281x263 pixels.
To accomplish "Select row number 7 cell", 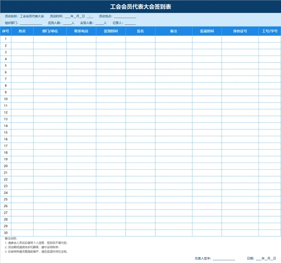I will [x=6, y=79].
